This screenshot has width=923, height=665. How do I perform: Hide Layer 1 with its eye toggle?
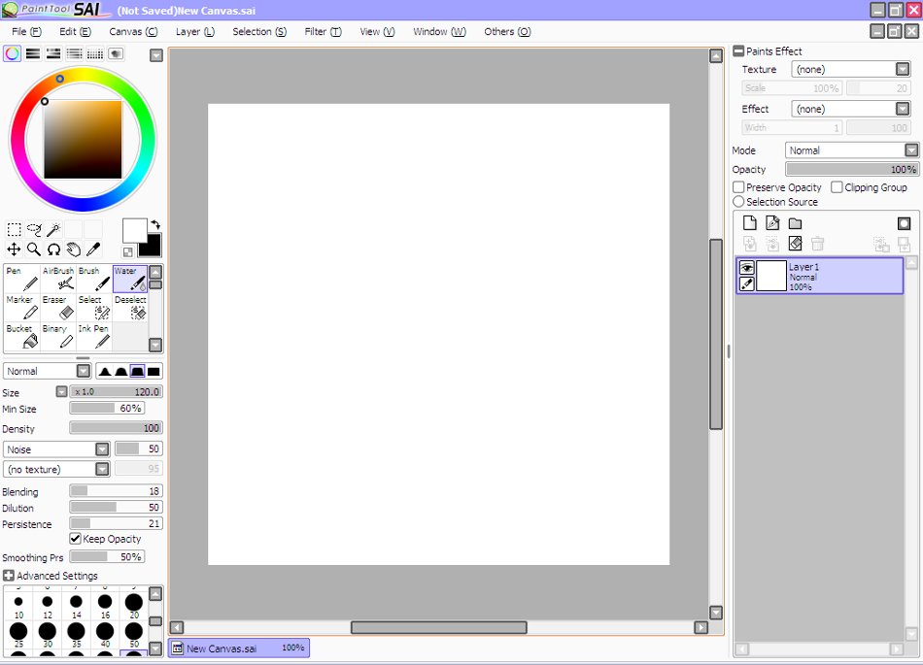(x=748, y=266)
